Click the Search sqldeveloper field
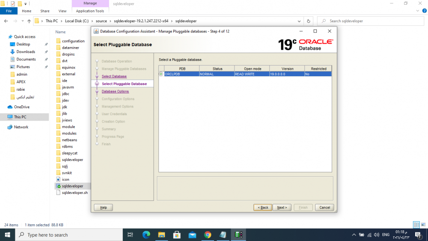The height and width of the screenshot is (241, 428). pos(372,21)
